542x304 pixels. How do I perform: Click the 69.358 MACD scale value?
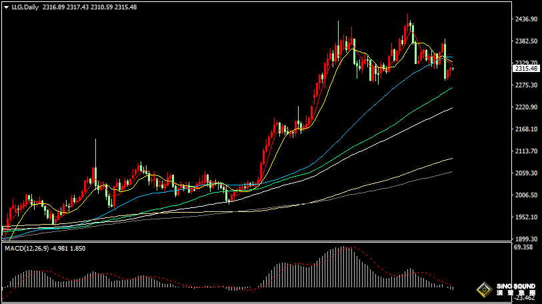point(523,247)
